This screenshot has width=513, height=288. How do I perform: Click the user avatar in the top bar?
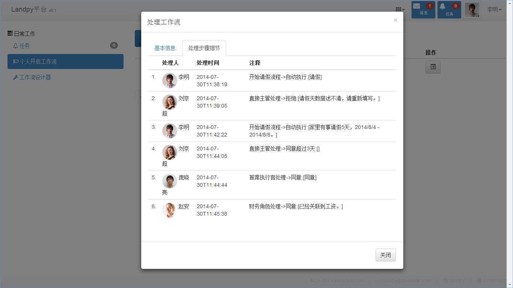pos(472,10)
